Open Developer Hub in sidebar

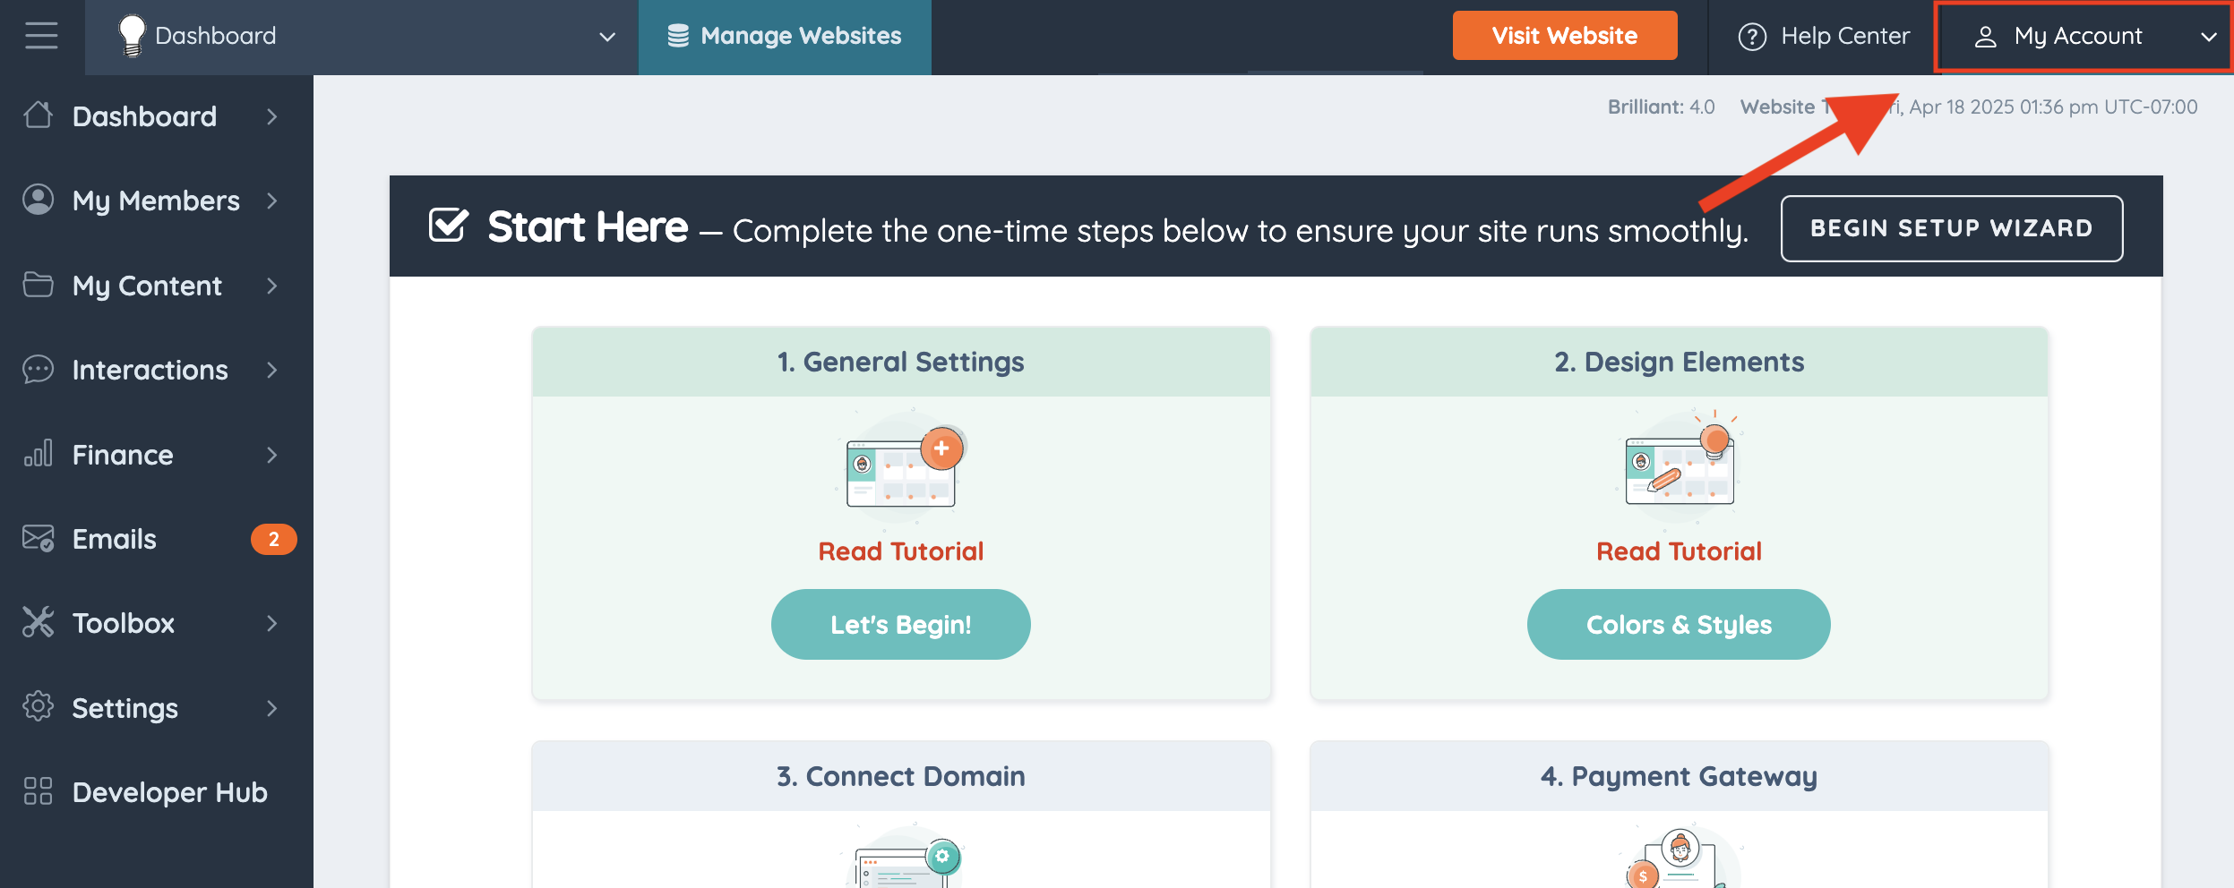[156, 792]
